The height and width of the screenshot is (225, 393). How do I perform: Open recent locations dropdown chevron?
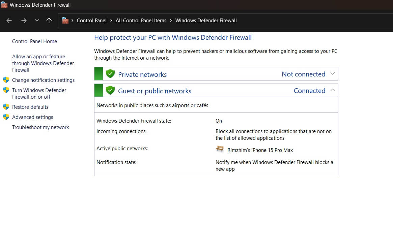(x=37, y=21)
